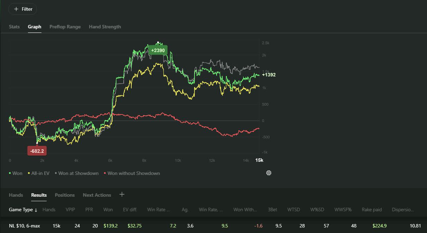Select the NL $10, 6-max row
Screen dimensions: 427x233
tap(213, 226)
